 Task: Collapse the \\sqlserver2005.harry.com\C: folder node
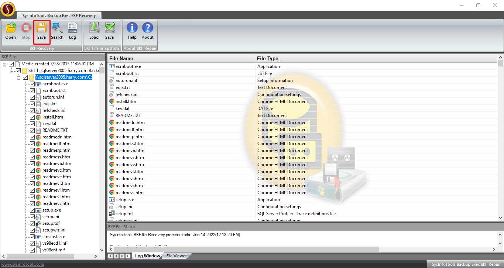(x=19, y=77)
